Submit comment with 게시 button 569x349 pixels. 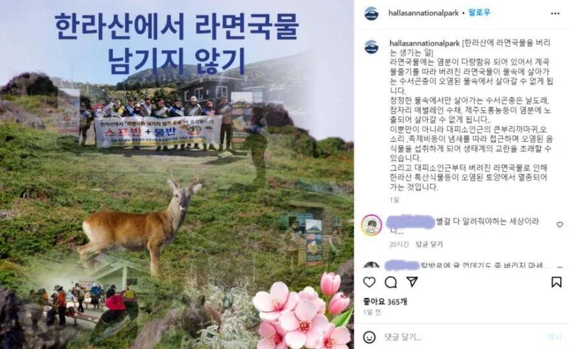point(554,337)
